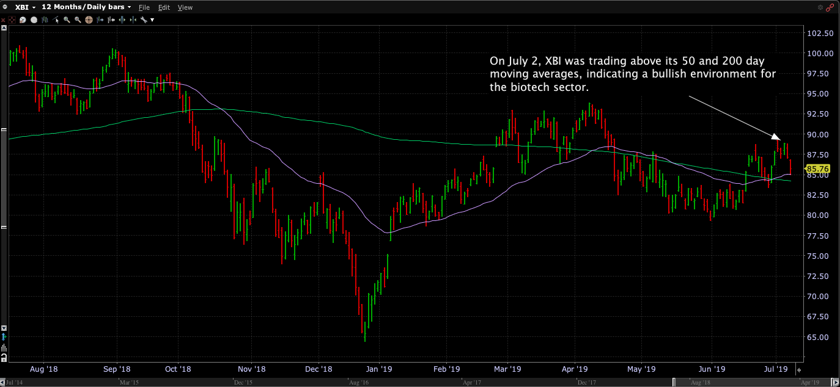Toggle the orange crosshair circle tool

[x=89, y=20]
